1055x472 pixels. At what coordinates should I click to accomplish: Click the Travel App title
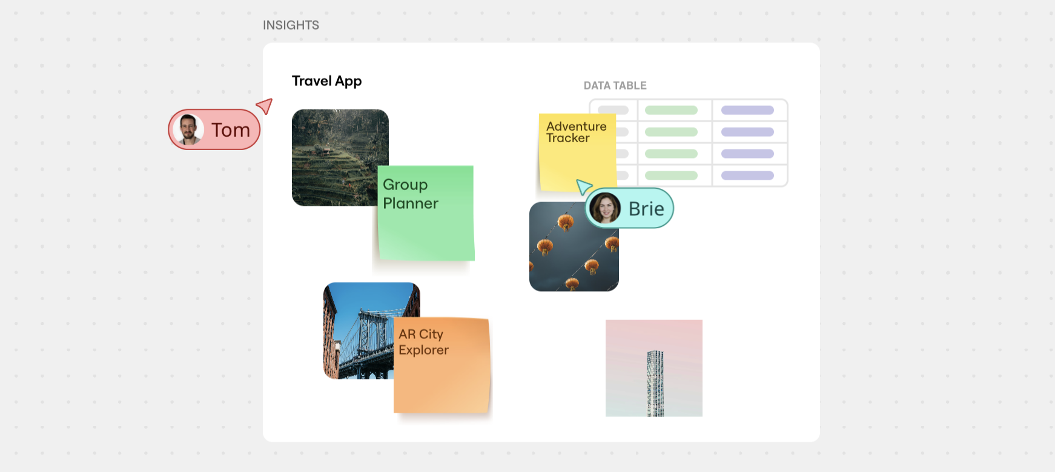[x=326, y=81]
